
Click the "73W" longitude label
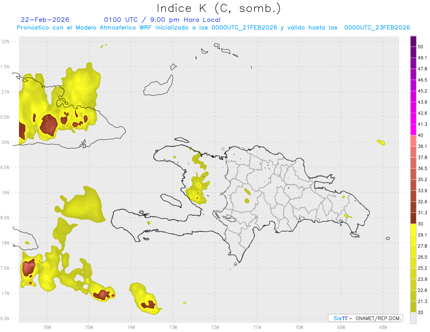(x=173, y=327)
